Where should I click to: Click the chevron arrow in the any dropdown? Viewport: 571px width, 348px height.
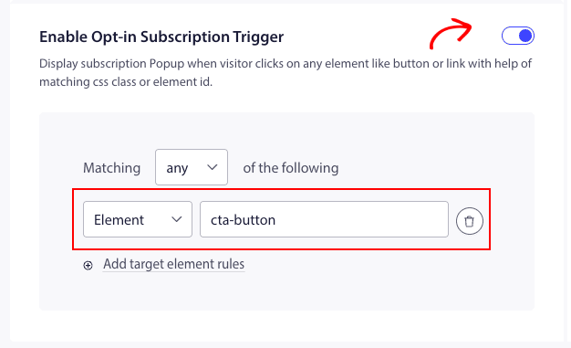[212, 167]
